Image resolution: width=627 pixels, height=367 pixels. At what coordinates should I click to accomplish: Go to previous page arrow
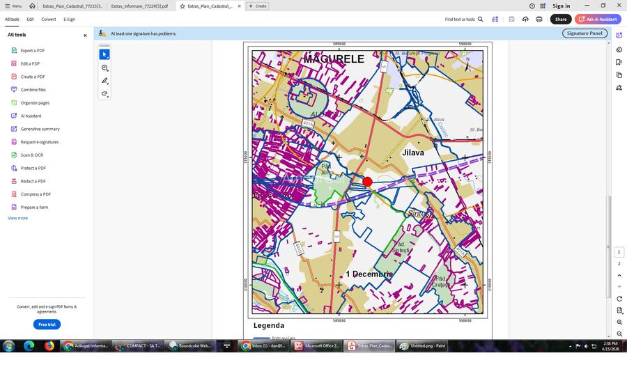coord(619,276)
